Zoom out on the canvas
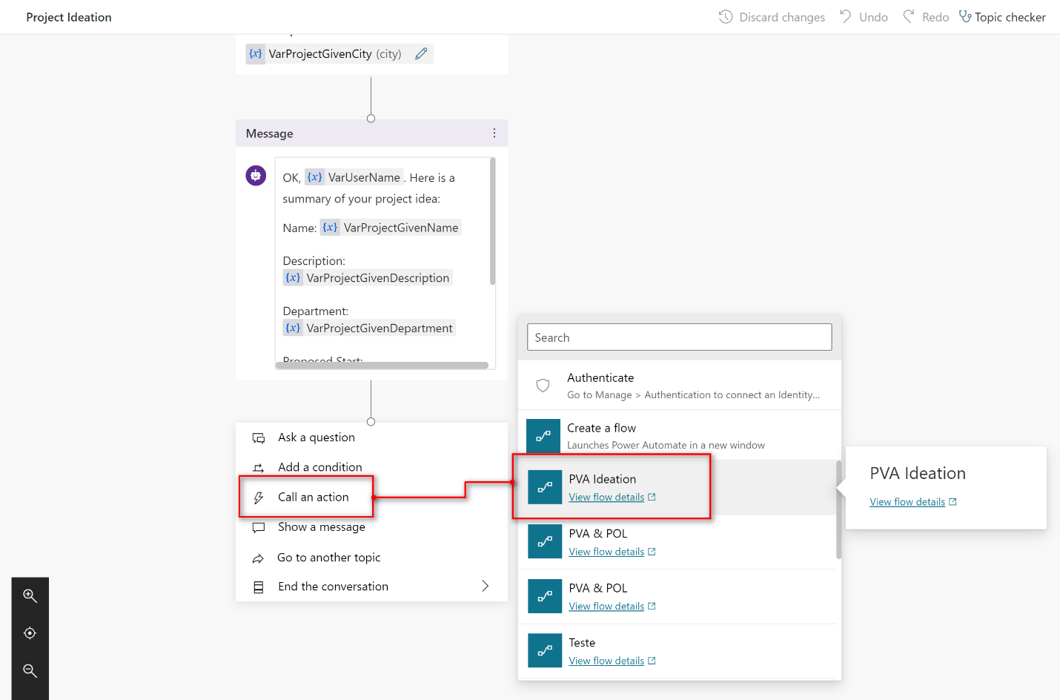 pyautogui.click(x=30, y=670)
